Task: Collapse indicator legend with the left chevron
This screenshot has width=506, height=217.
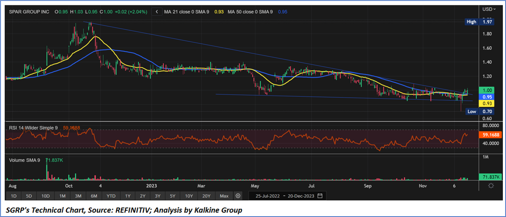Action: (156, 12)
